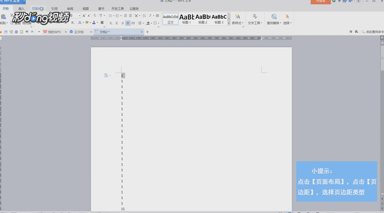Image resolution: width=384 pixels, height=213 pixels.
Task: Switch to 开始 ribbon tab
Action: tap(6, 9)
